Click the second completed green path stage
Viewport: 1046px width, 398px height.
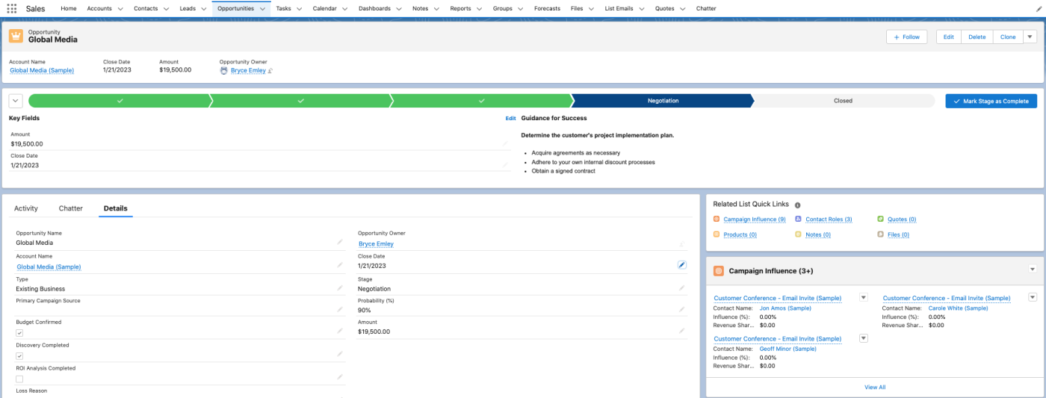[301, 101]
